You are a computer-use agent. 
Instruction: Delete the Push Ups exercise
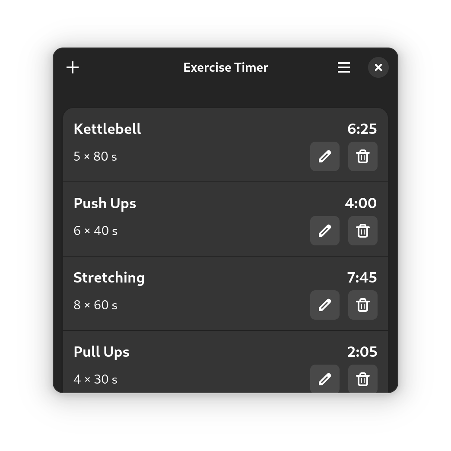pyautogui.click(x=363, y=231)
